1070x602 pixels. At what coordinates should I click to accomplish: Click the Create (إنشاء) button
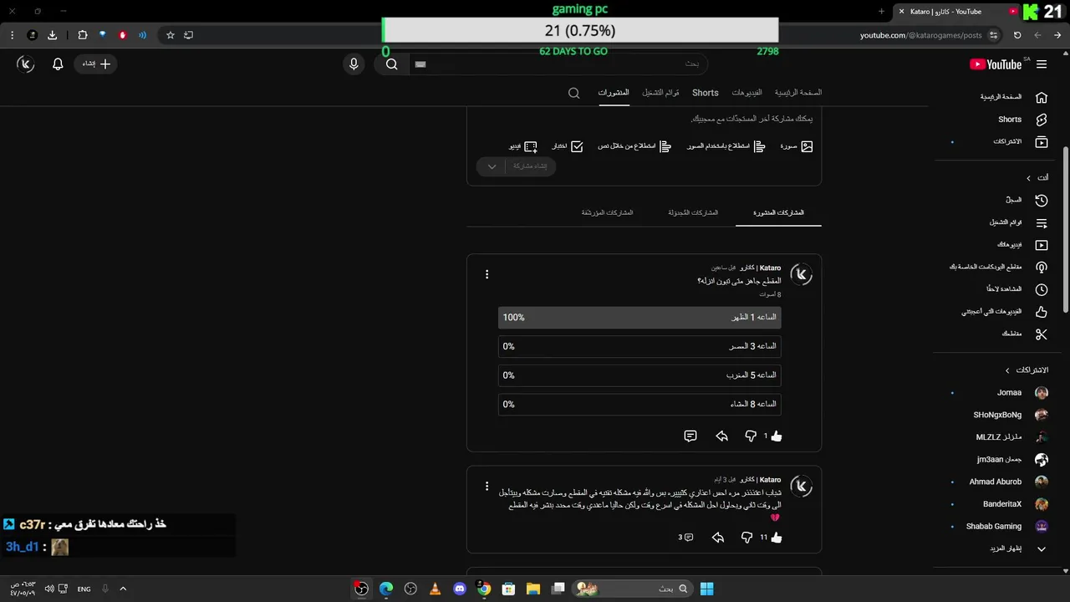tap(96, 64)
